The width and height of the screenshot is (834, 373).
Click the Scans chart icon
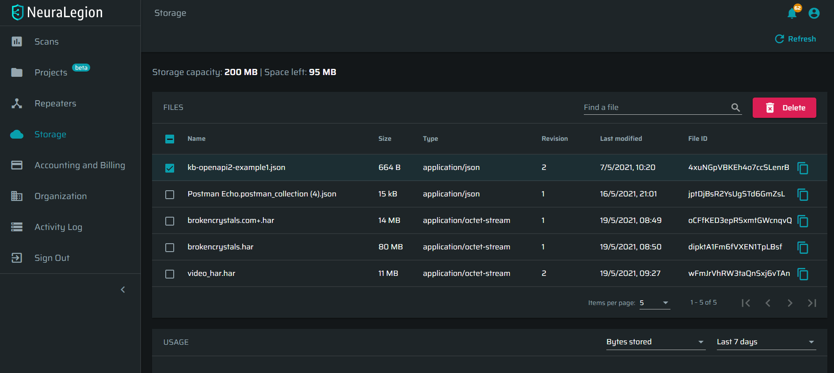pyautogui.click(x=17, y=41)
